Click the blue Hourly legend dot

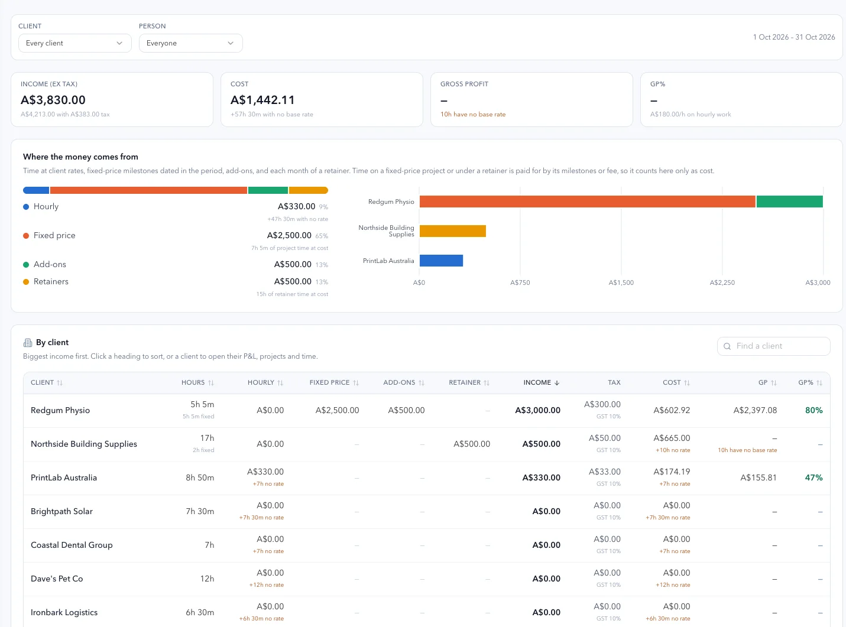(x=26, y=207)
